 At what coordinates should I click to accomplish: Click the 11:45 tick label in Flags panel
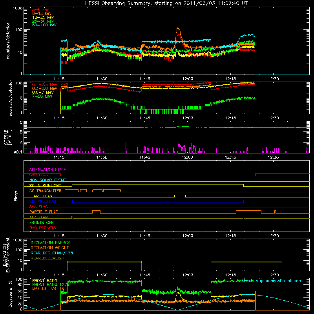click(x=144, y=236)
